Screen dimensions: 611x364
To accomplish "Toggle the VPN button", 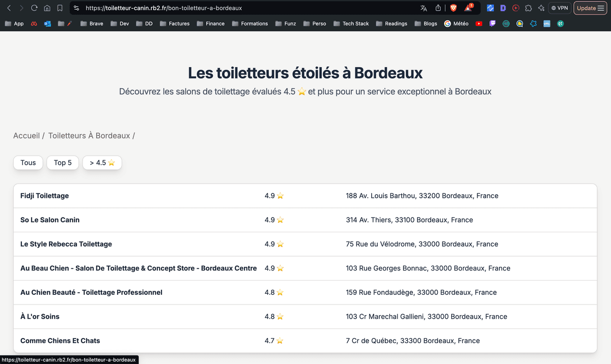I will (x=559, y=8).
